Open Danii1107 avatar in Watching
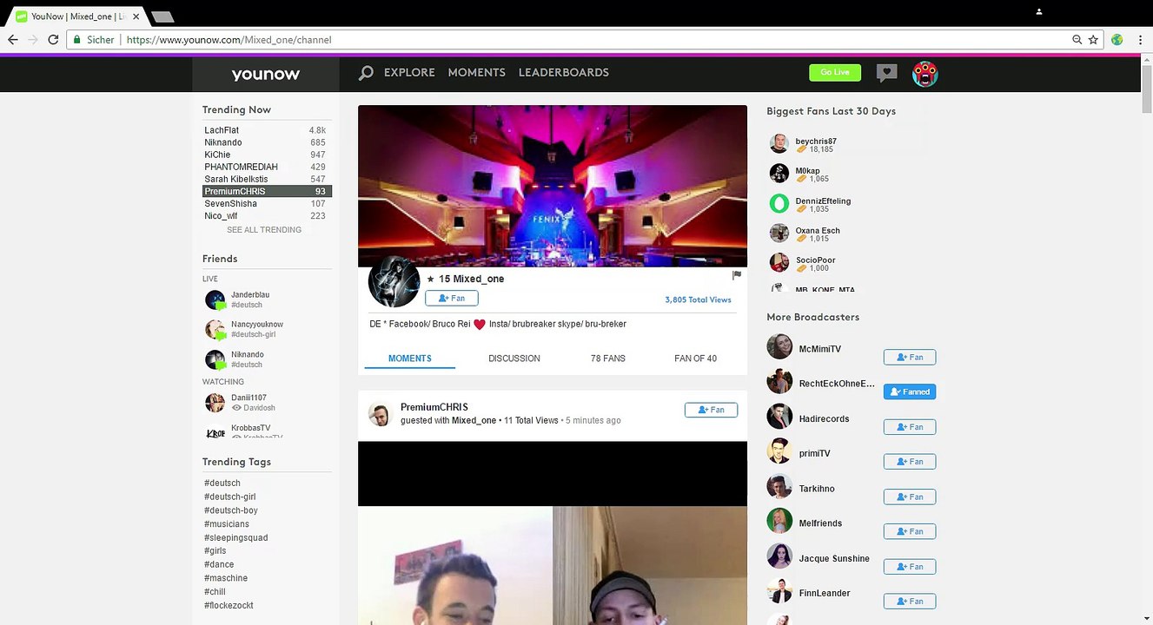The height and width of the screenshot is (625, 1153). 215,403
